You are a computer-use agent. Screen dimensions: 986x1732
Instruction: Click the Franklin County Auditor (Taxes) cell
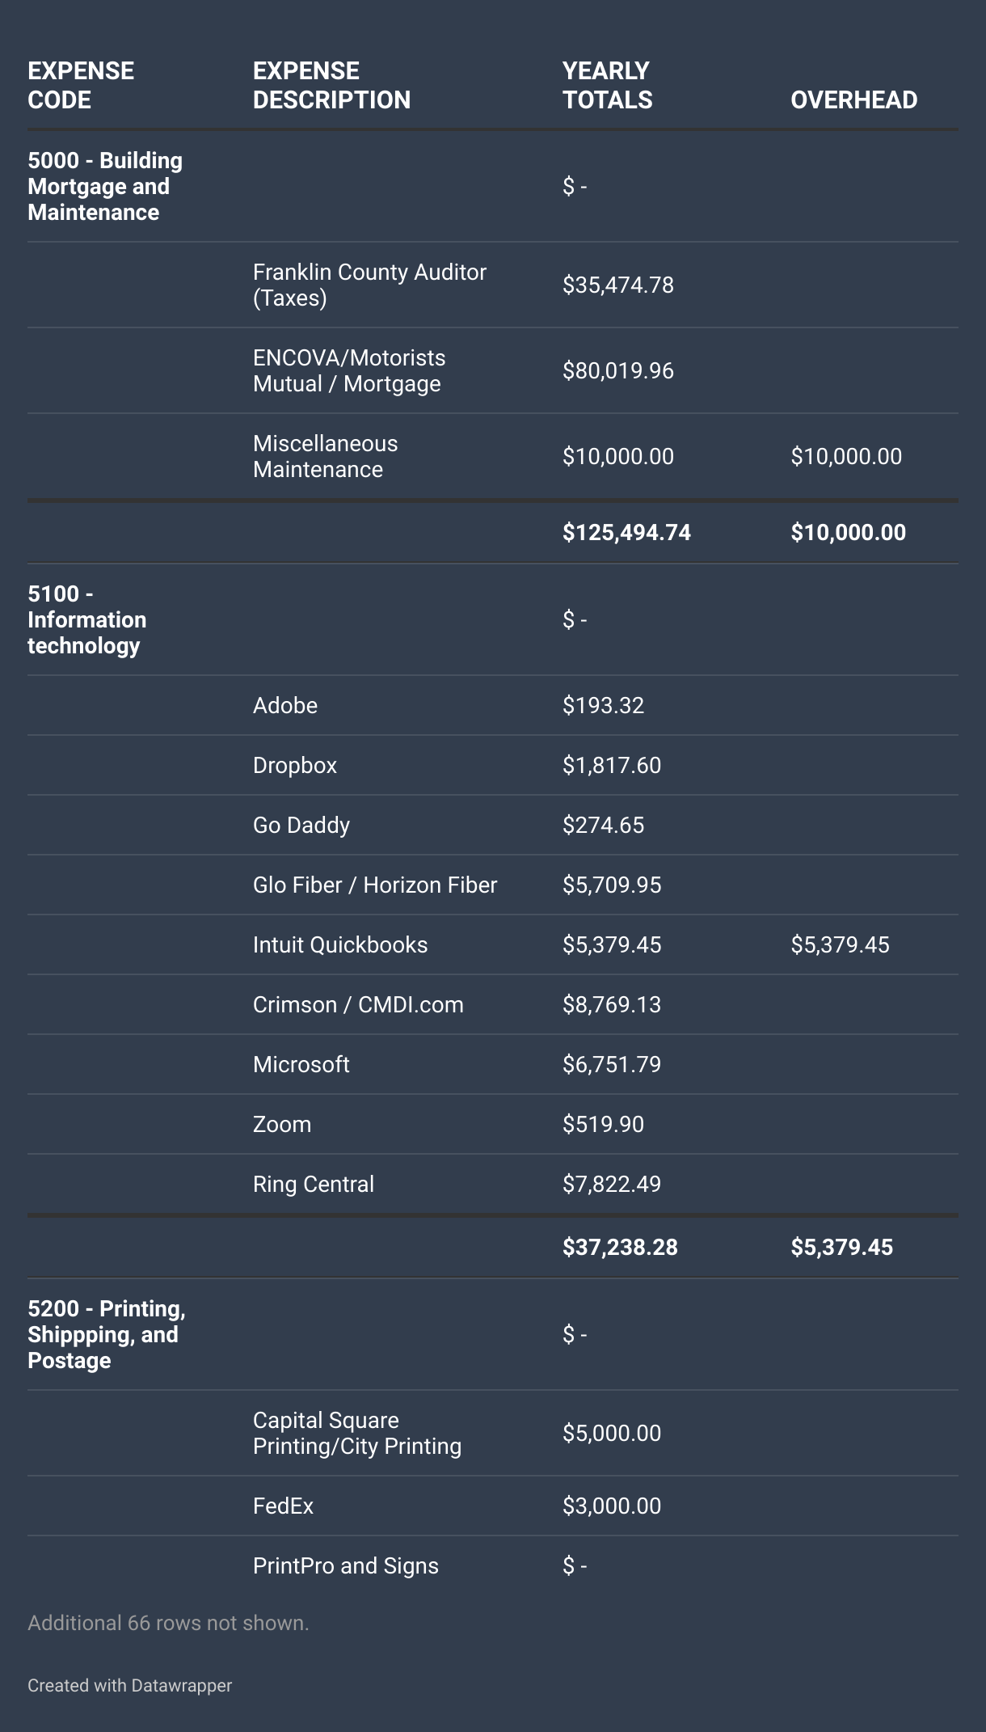click(x=369, y=285)
